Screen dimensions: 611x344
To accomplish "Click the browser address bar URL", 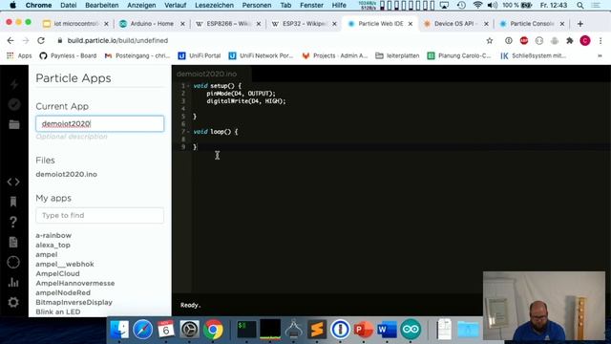I will 117,40.
